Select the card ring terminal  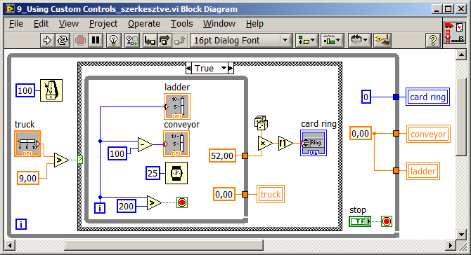pos(314,143)
